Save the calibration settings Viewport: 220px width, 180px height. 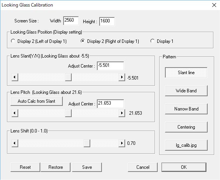click(87, 167)
